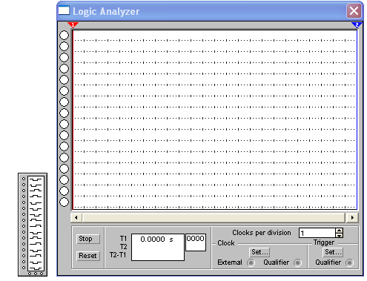Click the T1 time readout field
The height and width of the screenshot is (281, 367).
[158, 247]
